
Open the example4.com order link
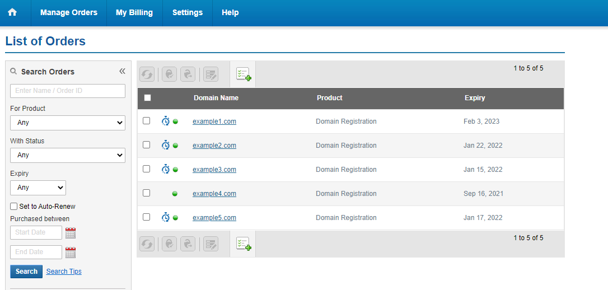point(214,194)
